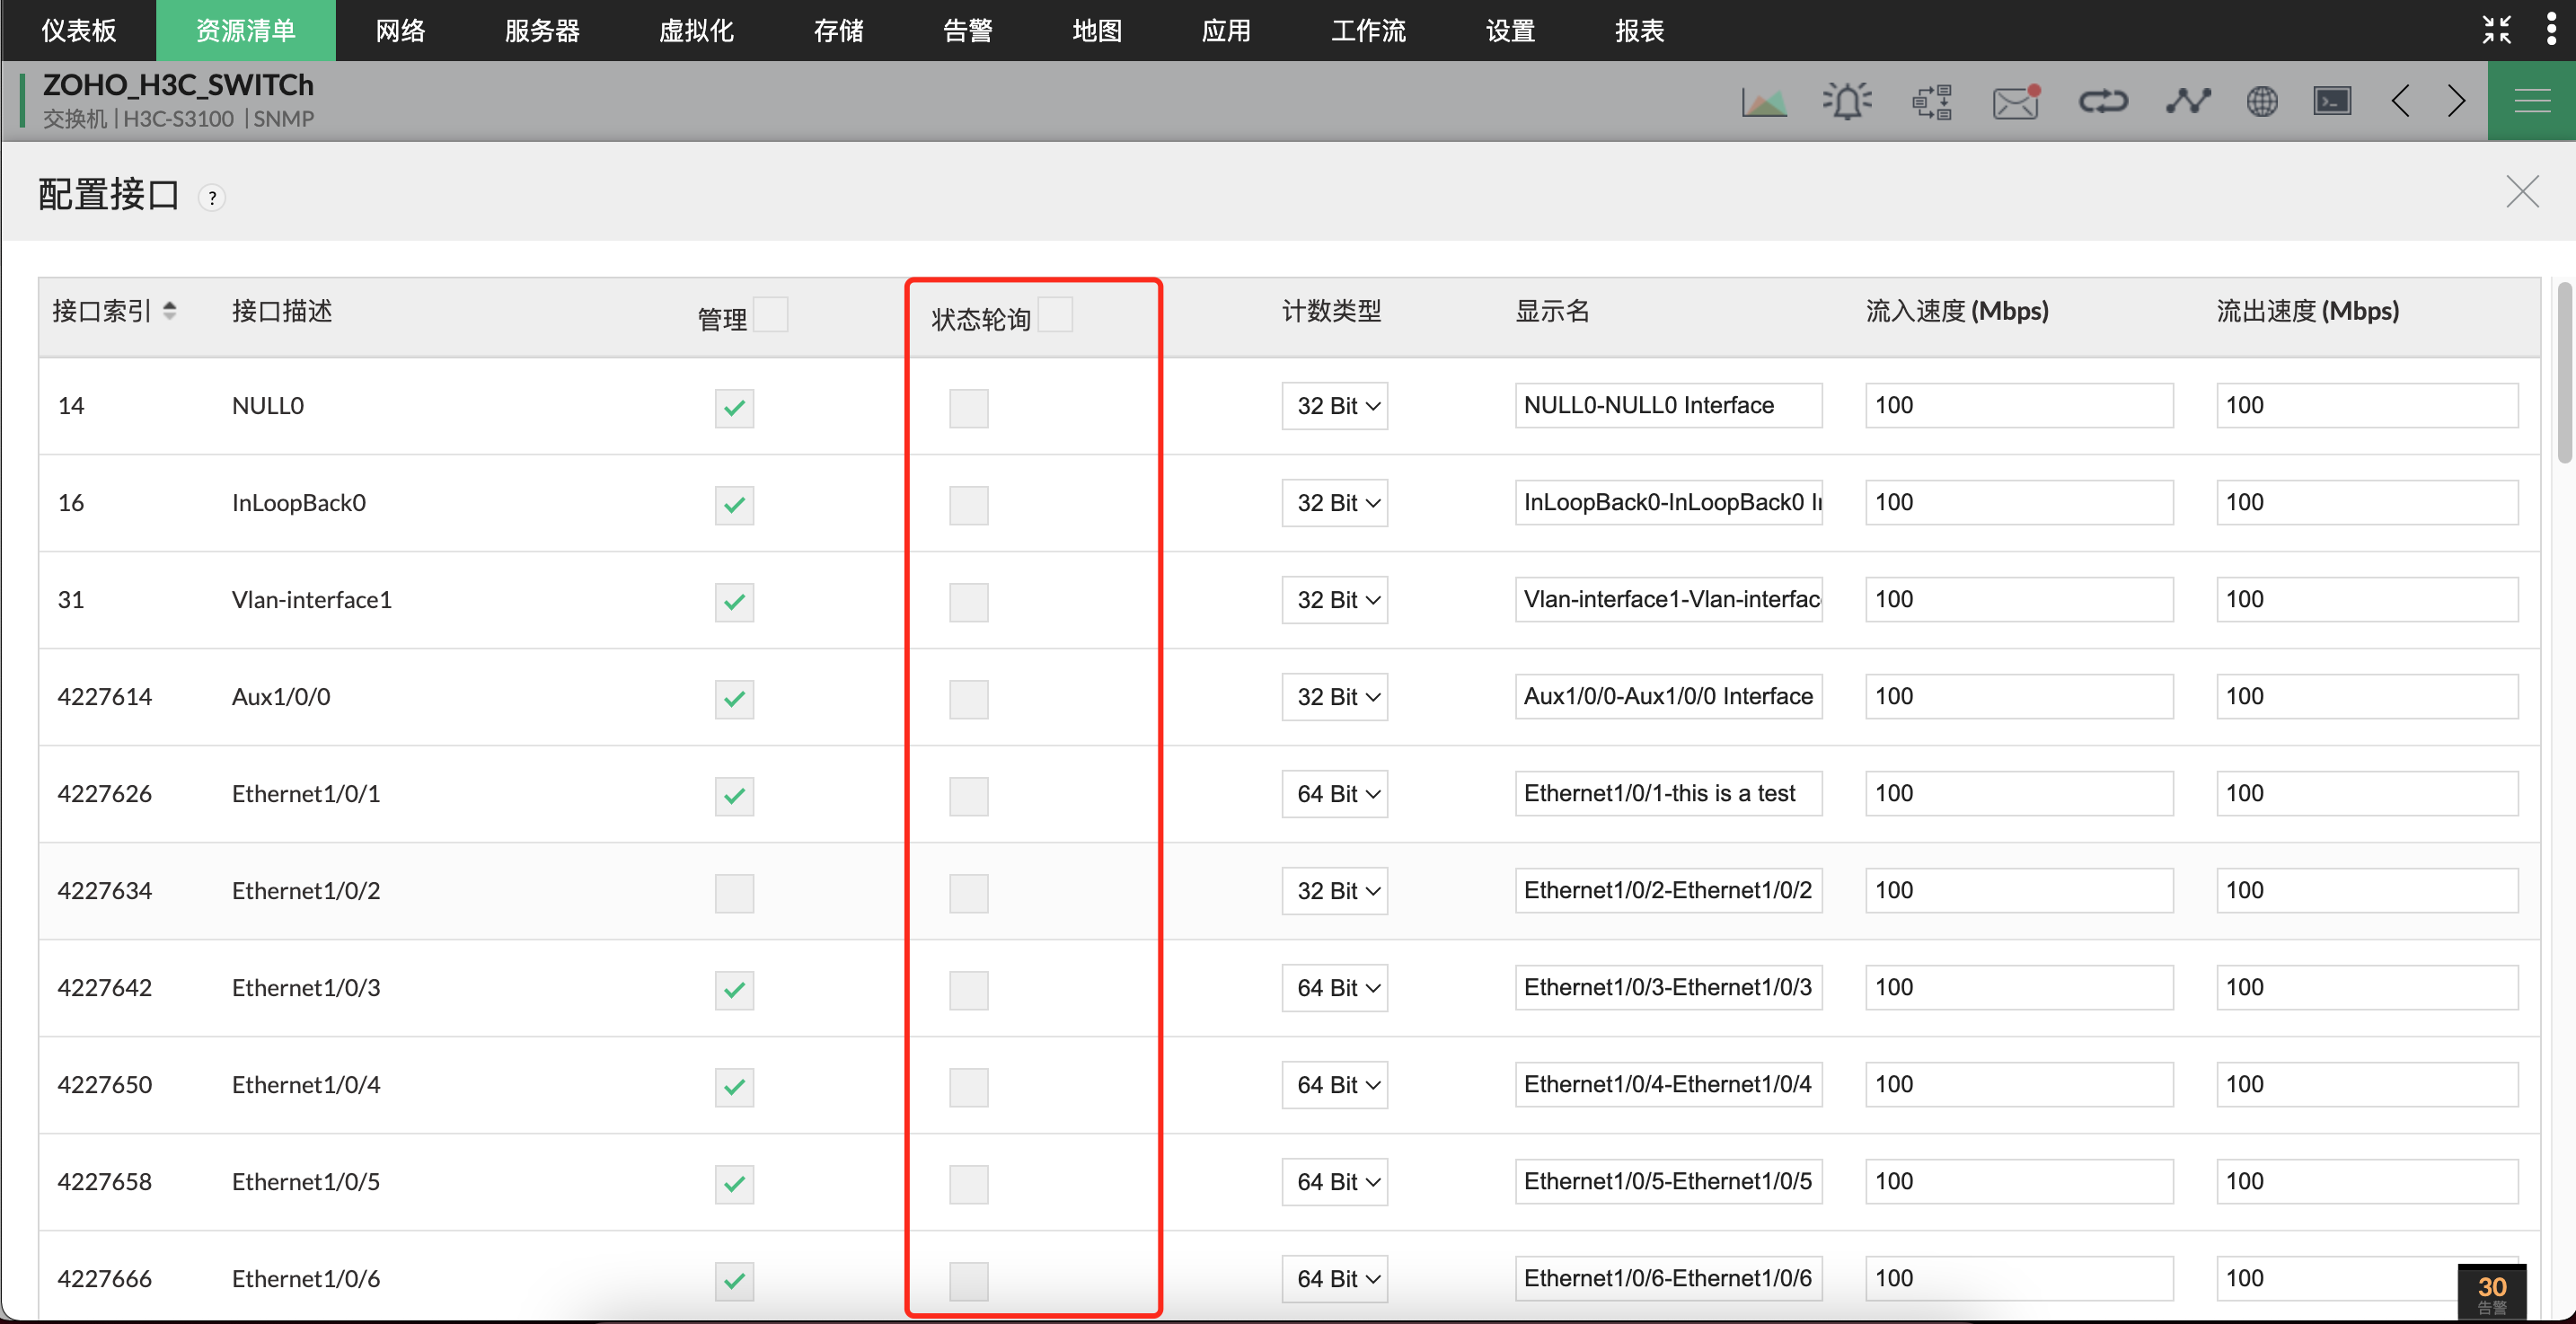Open the 虚拟化 menu tab

click(x=696, y=31)
